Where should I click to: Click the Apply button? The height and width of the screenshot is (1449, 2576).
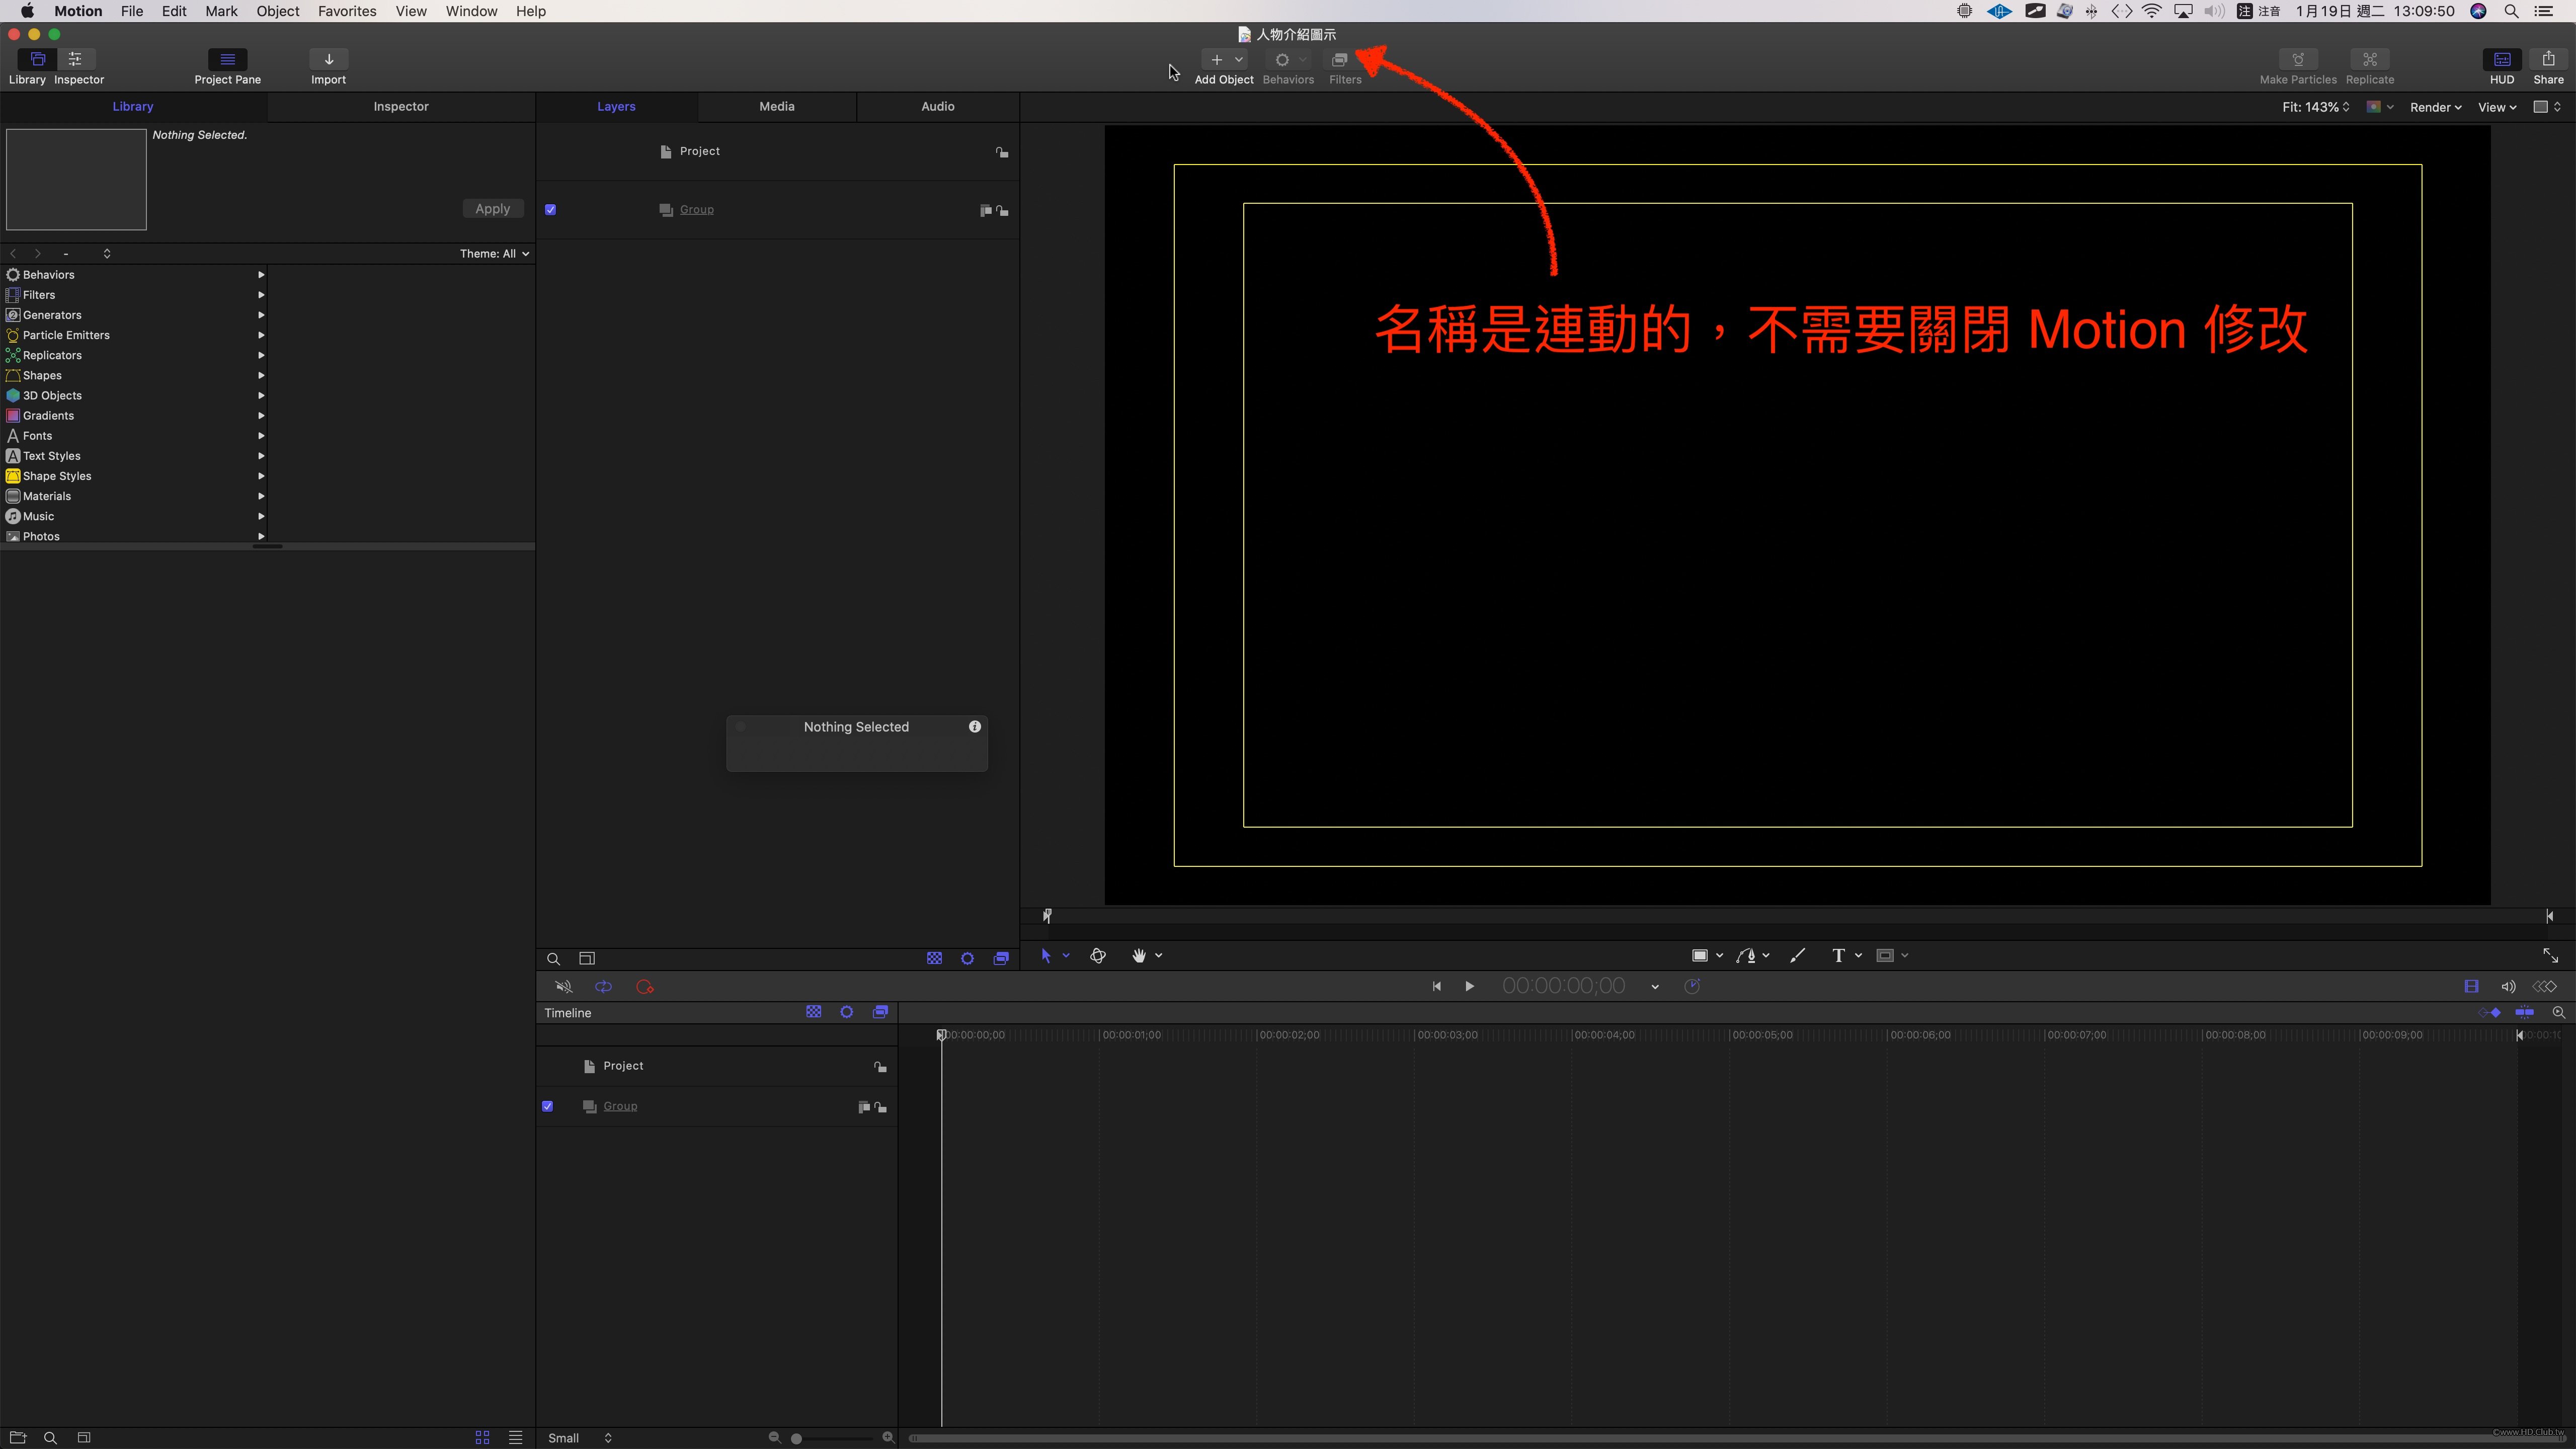492,209
